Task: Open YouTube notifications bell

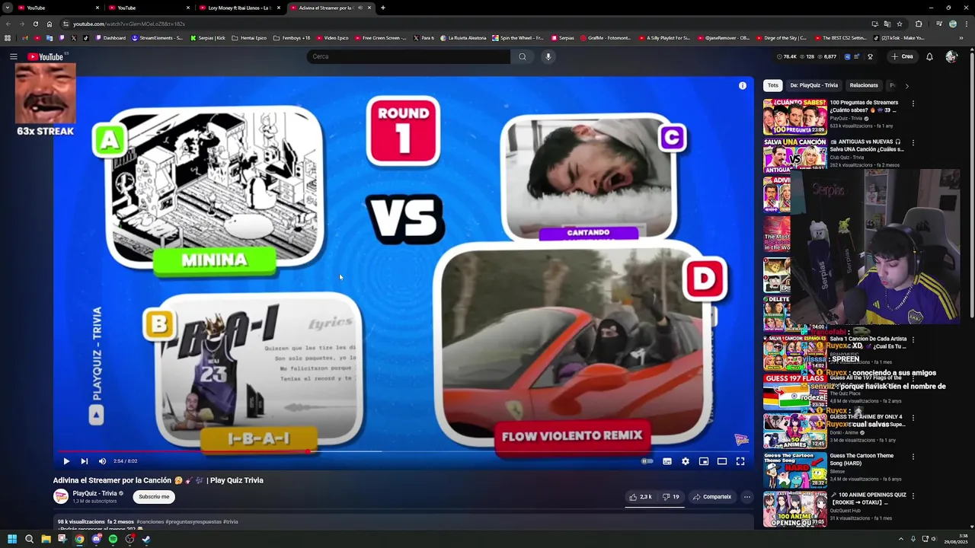Action: (x=929, y=56)
